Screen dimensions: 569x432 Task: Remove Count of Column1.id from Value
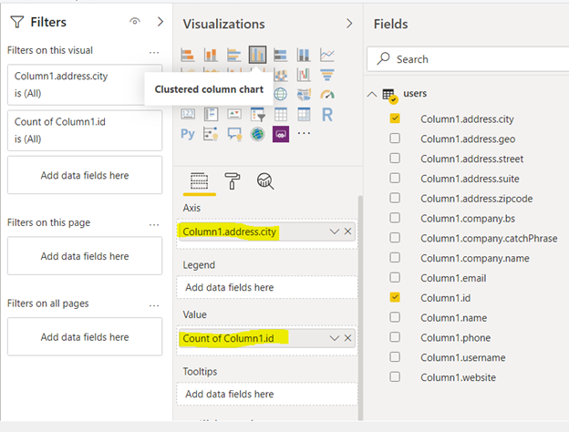point(347,338)
